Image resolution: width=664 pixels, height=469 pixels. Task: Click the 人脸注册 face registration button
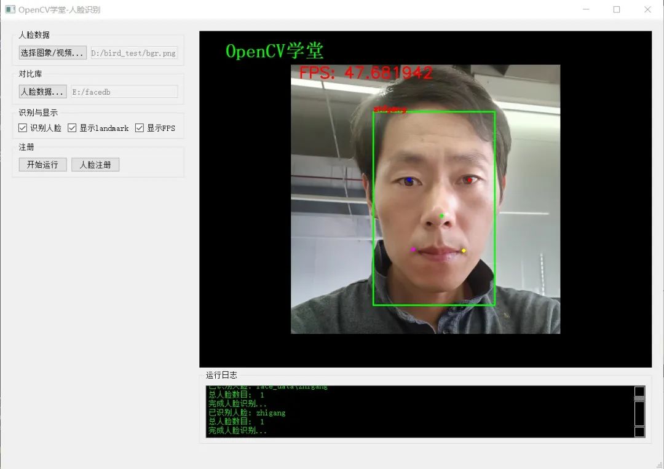tap(95, 164)
